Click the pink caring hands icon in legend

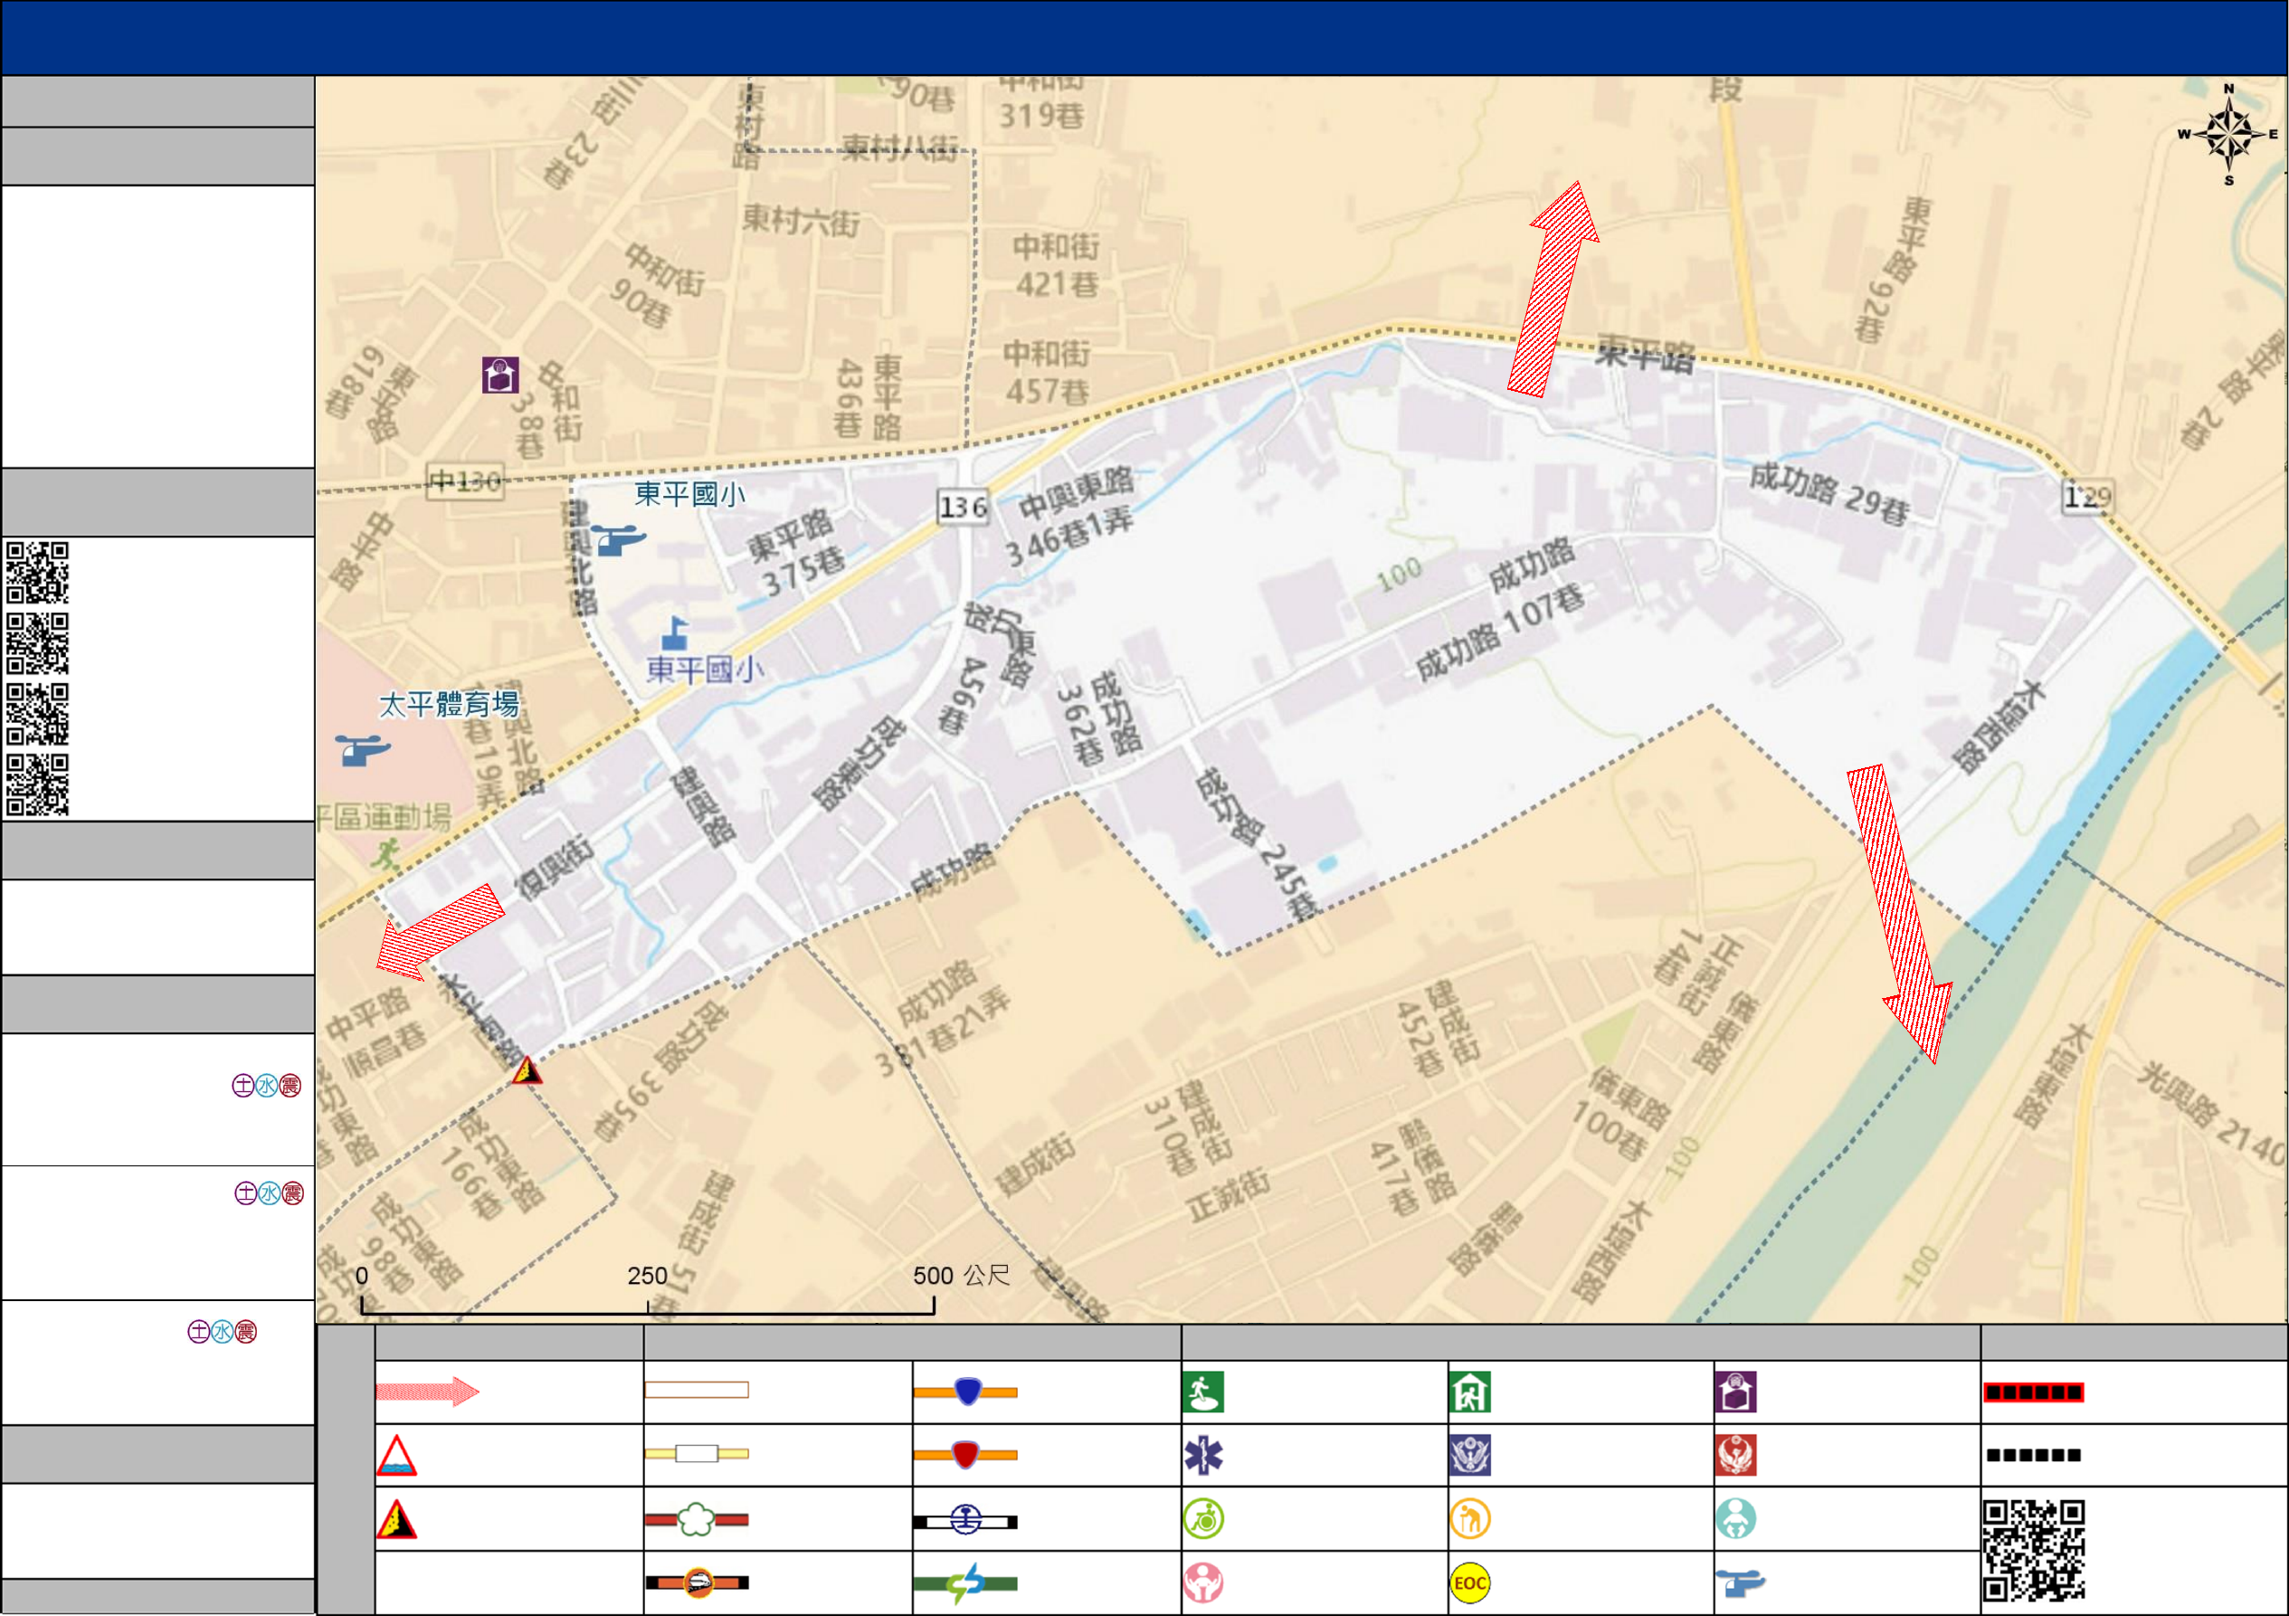click(x=1203, y=1583)
